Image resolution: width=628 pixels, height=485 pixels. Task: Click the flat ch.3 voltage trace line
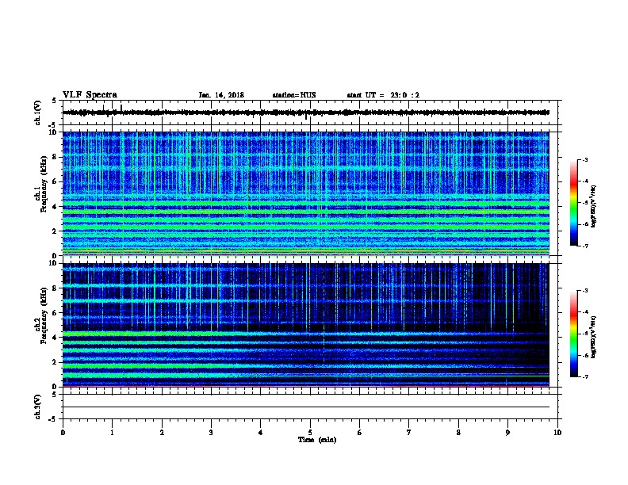[x=306, y=407]
